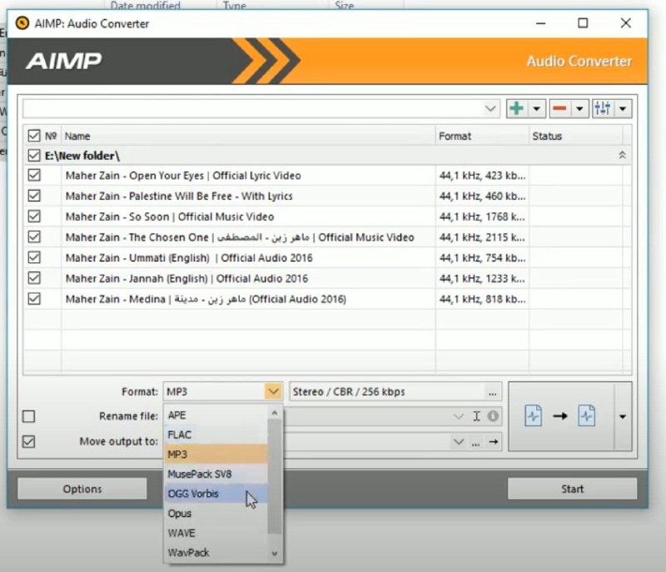Uncheck So Soon track checkbox
Image resolution: width=666 pixels, height=572 pixels.
click(x=34, y=216)
